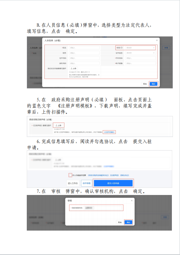
Task: Click 确定 in the personnel info dialog
Action: point(154,84)
